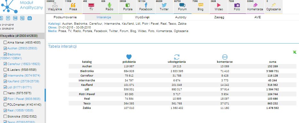
Task: Switch to the Wydźwięk tab
Action: [x=142, y=17]
